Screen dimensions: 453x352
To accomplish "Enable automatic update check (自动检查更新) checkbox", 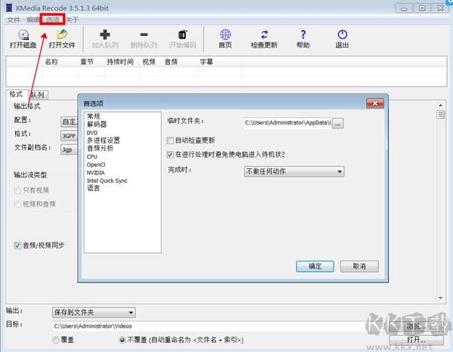I will coord(170,140).
